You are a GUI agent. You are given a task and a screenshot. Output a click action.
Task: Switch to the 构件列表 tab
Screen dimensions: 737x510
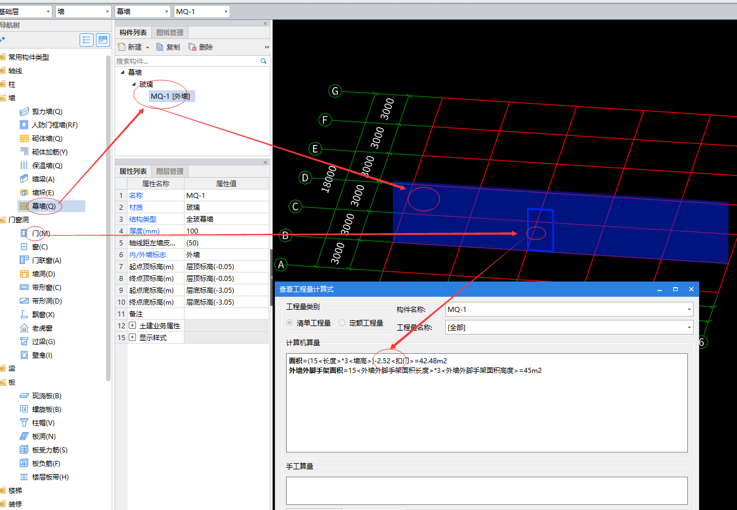coord(133,33)
